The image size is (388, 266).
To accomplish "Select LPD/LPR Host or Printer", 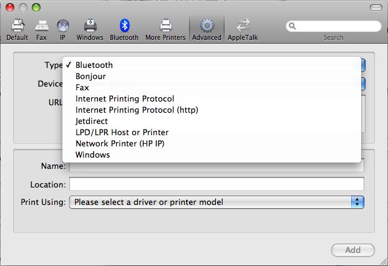I will click(212, 132).
